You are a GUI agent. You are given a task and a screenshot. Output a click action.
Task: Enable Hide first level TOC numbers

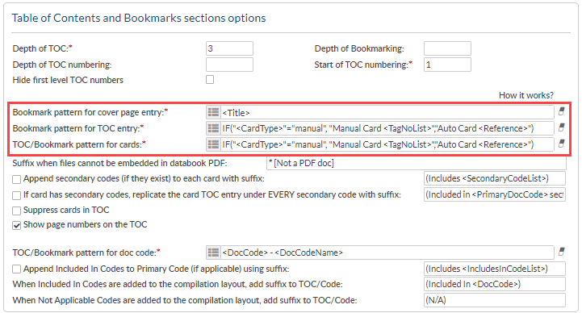(210, 80)
